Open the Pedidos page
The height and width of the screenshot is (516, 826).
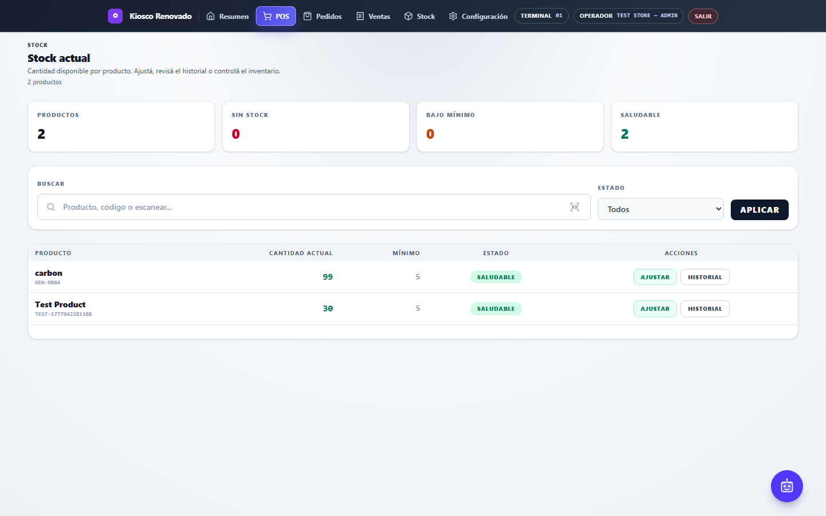pyautogui.click(x=322, y=16)
